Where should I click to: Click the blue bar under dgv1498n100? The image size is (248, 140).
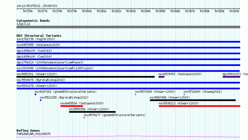click(128, 53)
